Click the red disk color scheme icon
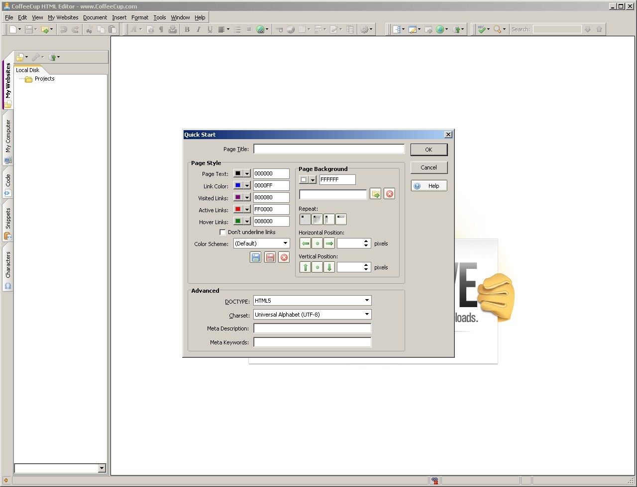Screen dimensions: 637x487 (x=270, y=257)
